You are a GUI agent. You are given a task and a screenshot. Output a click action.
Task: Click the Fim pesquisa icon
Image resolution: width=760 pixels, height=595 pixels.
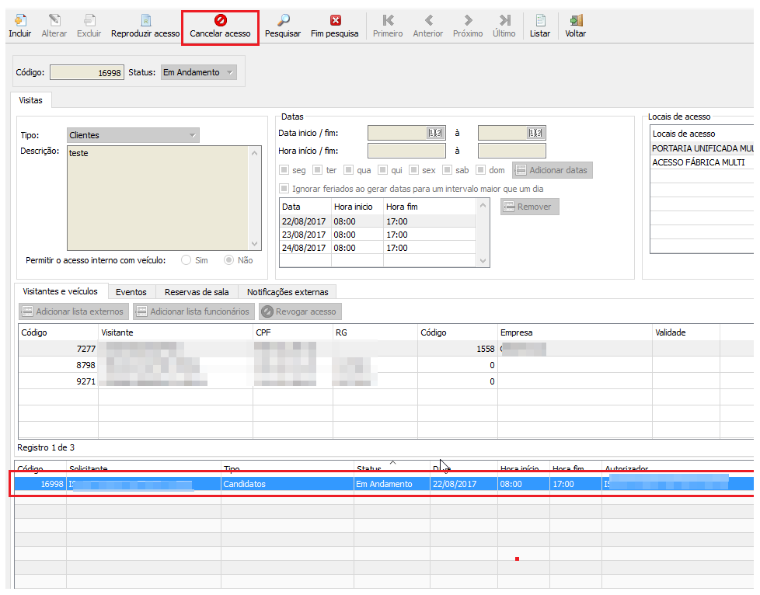tap(335, 21)
